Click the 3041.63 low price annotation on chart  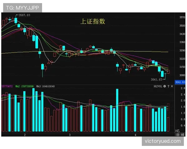(x=156, y=79)
